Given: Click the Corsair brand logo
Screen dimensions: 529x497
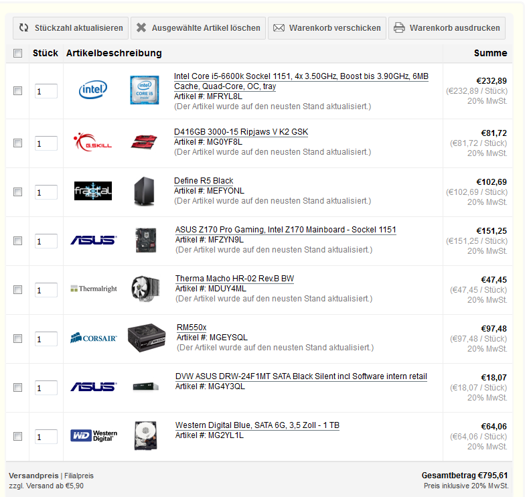Looking at the screenshot, I should [94, 338].
